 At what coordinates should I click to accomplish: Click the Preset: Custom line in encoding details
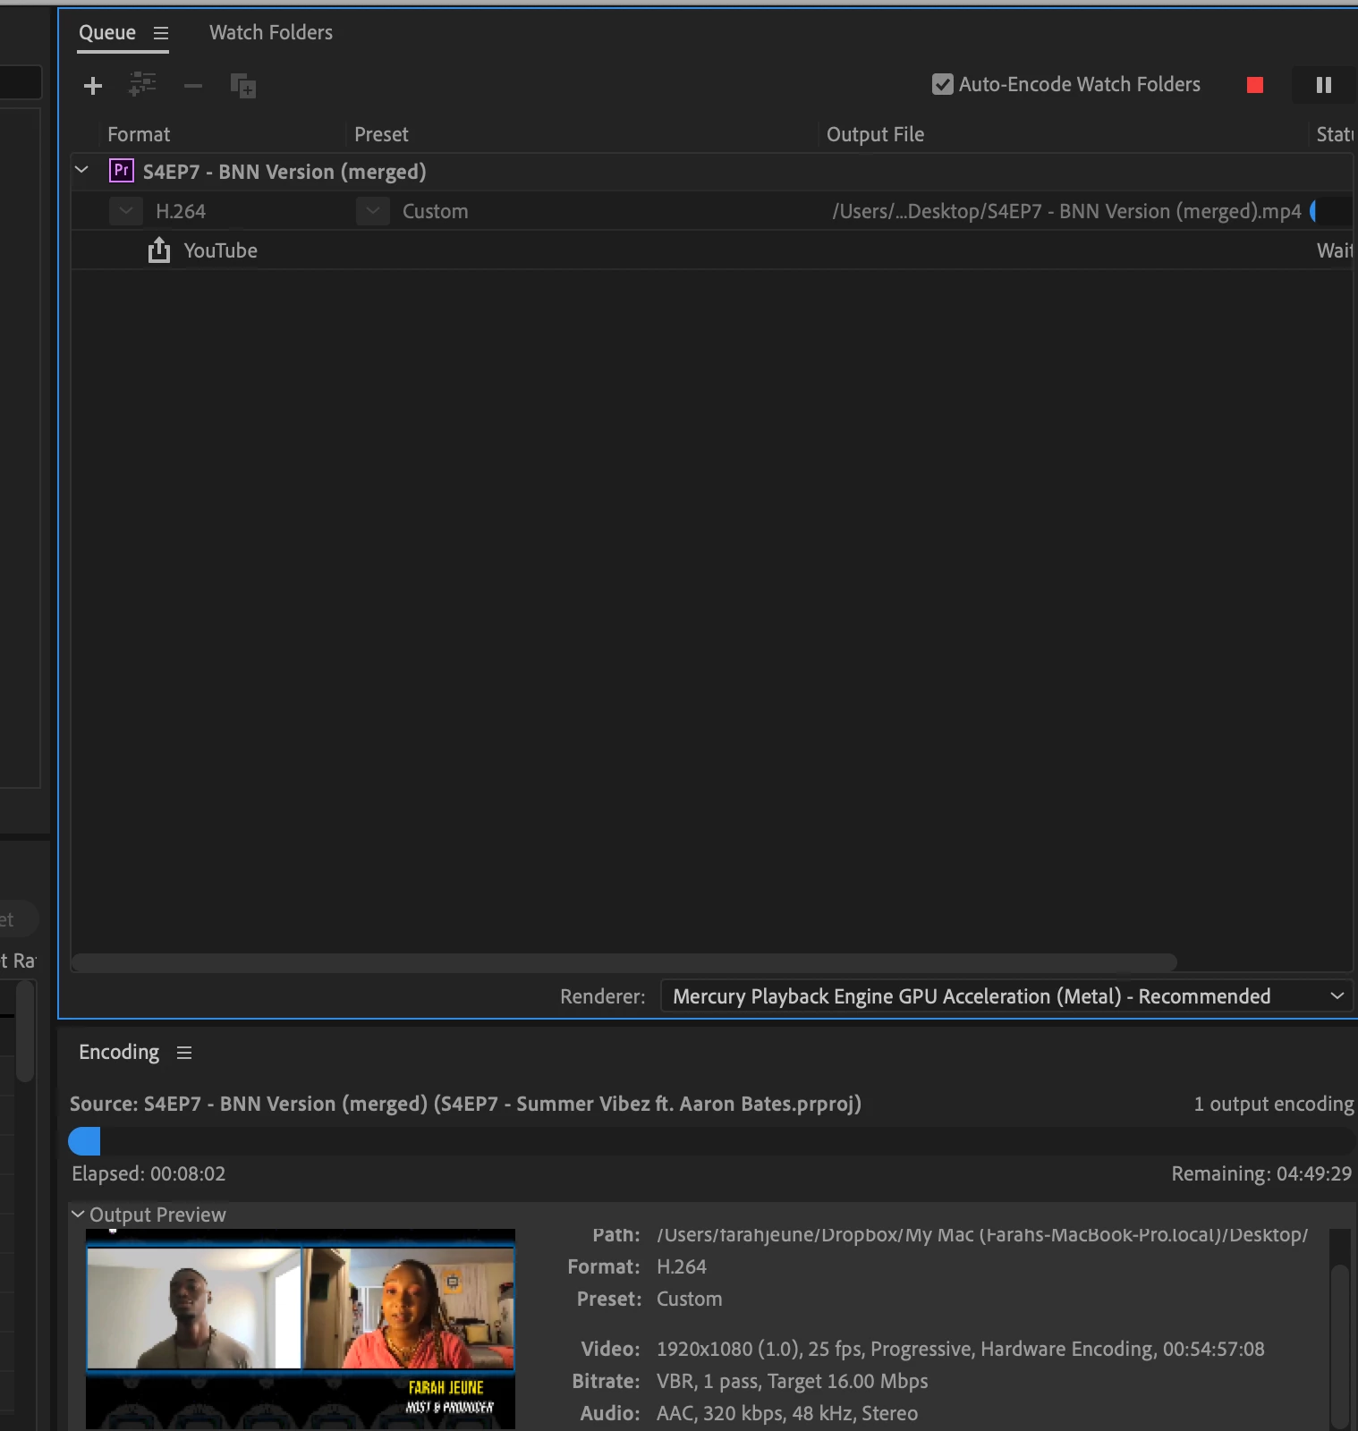649,1299
